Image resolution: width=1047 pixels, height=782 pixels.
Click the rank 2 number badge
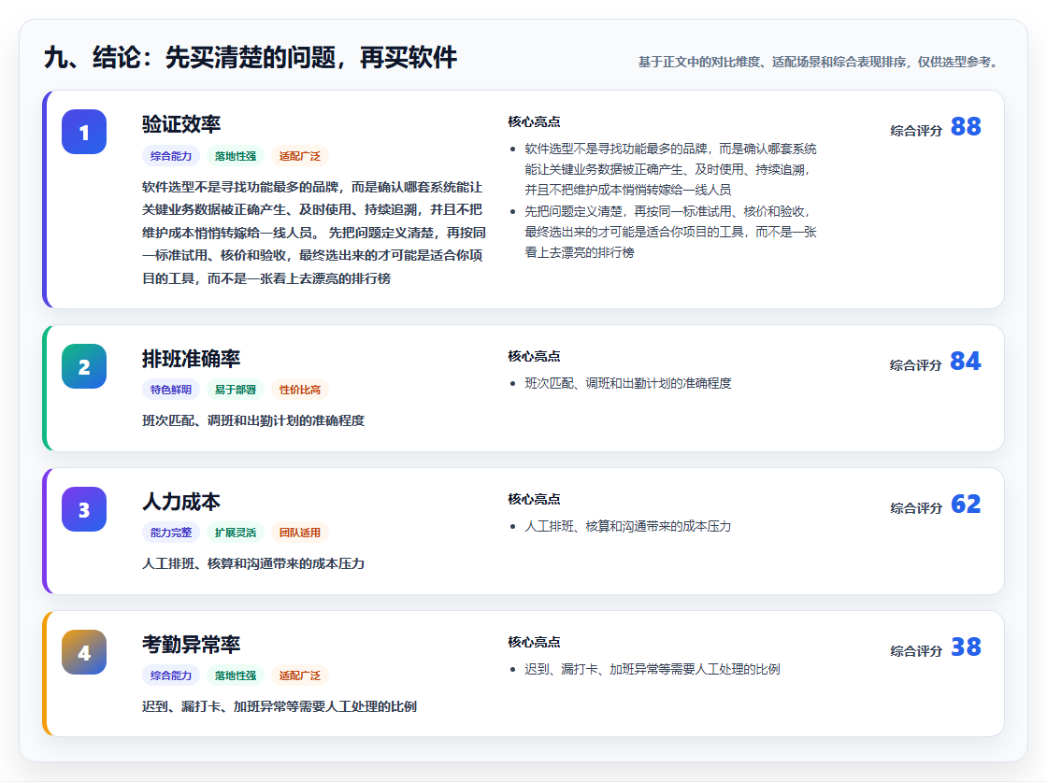tap(84, 366)
